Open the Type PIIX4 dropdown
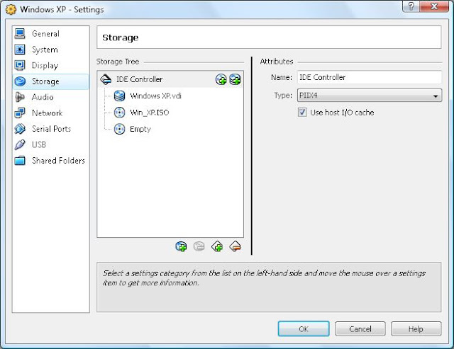The image size is (454, 349). [370, 96]
